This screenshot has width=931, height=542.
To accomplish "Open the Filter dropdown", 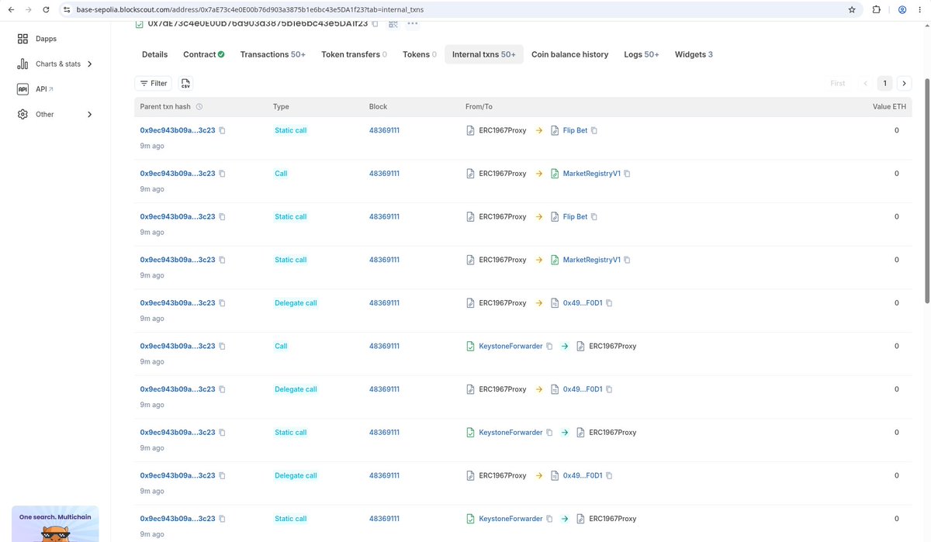I will click(x=153, y=83).
